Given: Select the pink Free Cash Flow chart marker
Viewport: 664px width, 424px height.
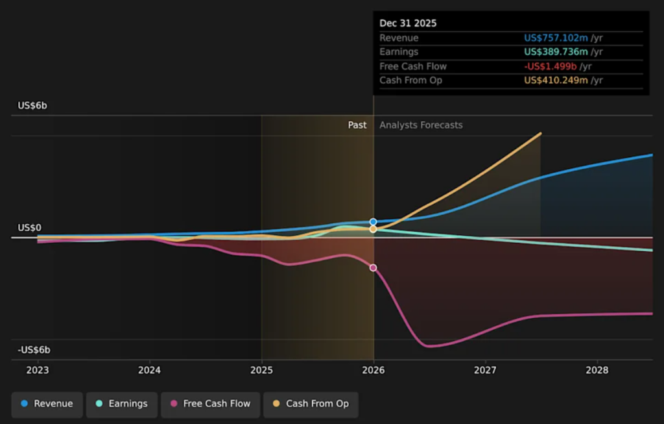Looking at the screenshot, I should 373,267.
